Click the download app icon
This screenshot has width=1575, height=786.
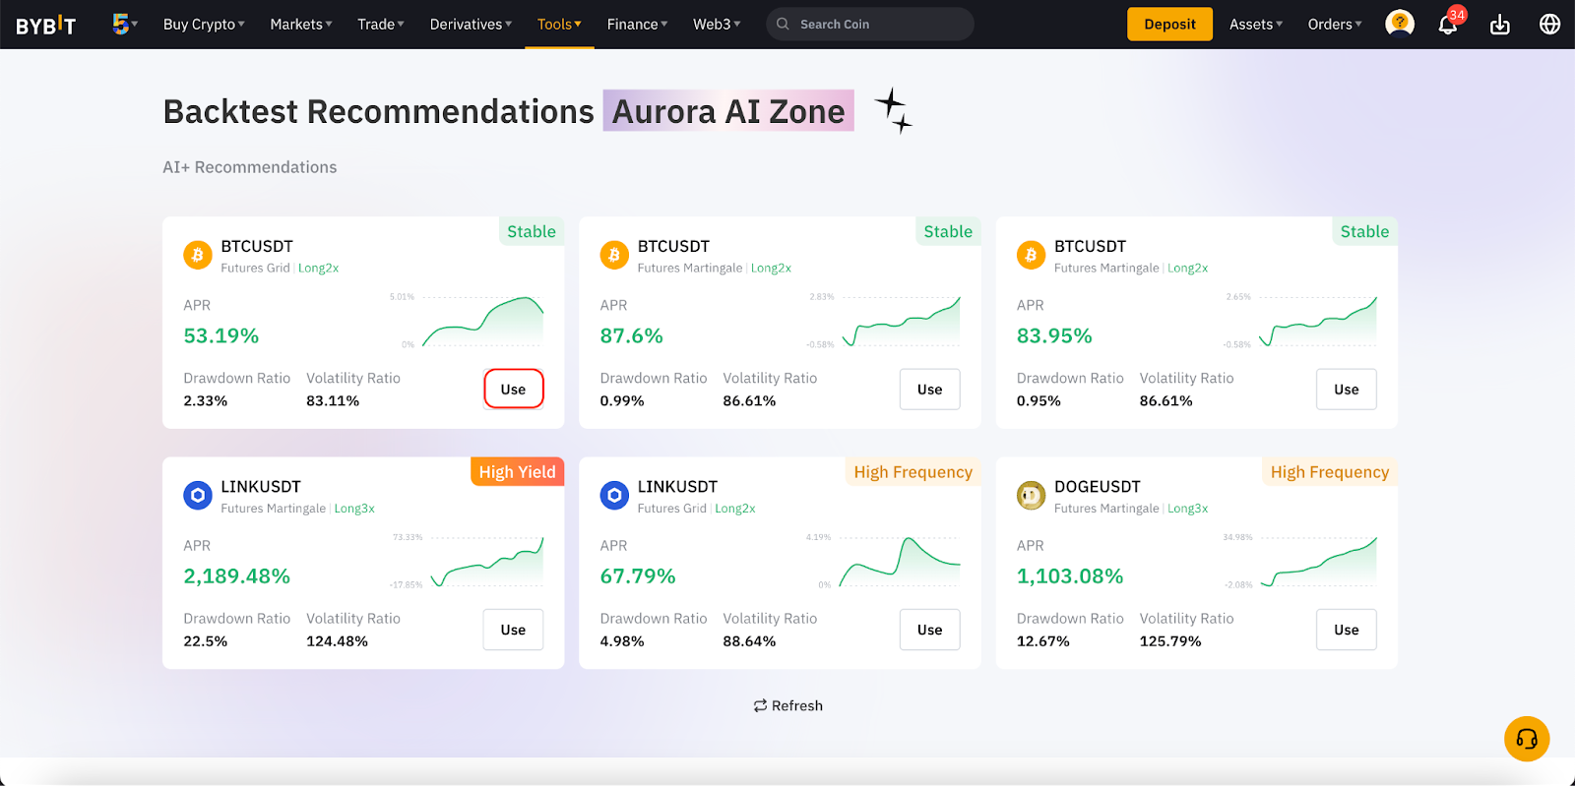pyautogui.click(x=1499, y=25)
